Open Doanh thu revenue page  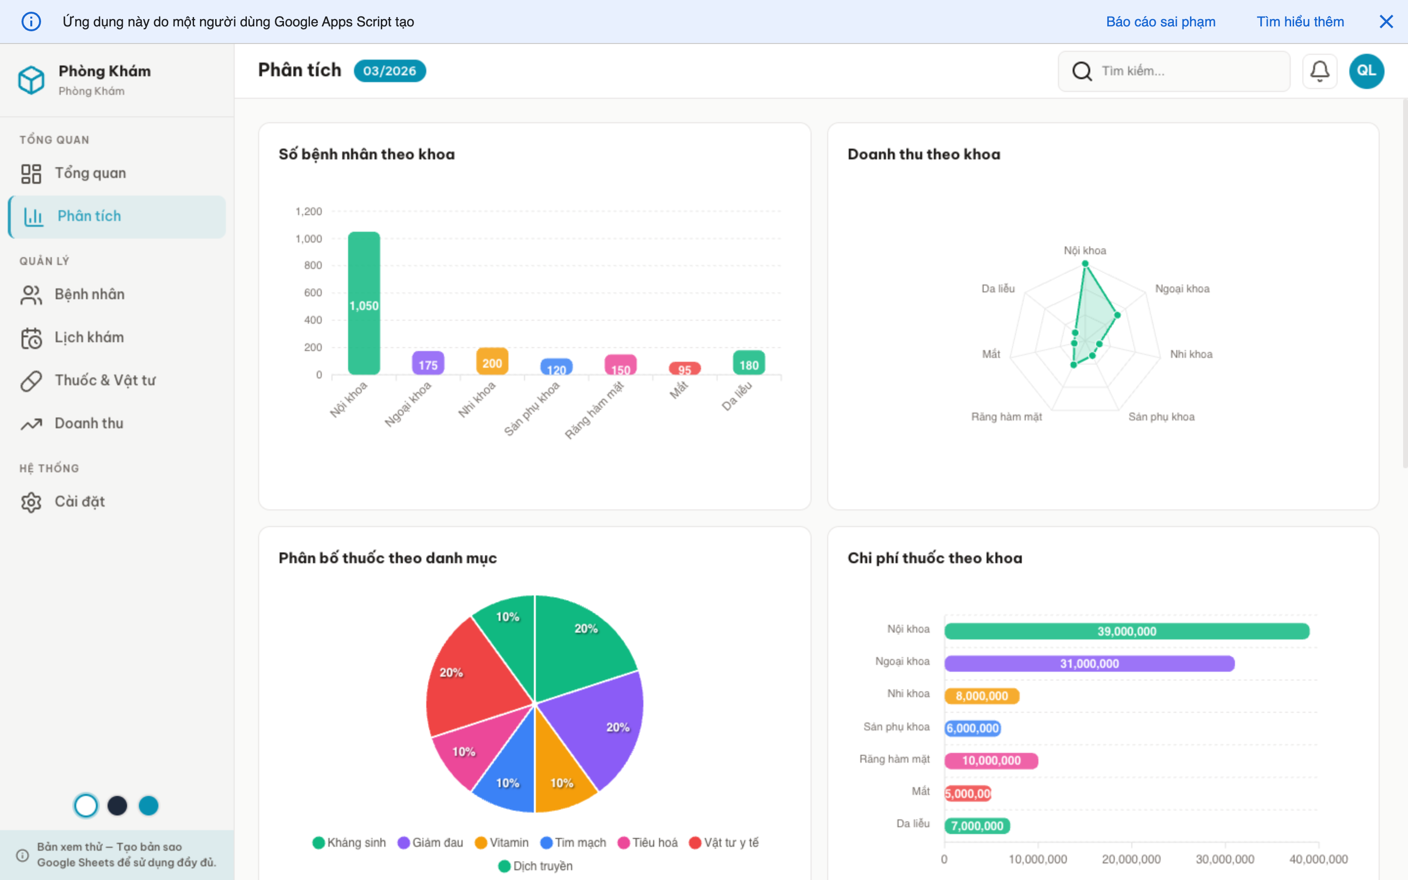point(89,423)
